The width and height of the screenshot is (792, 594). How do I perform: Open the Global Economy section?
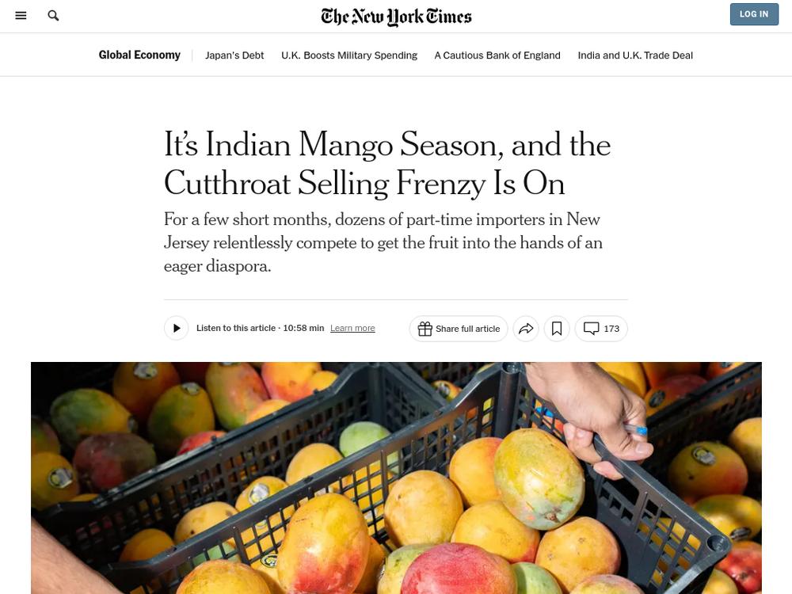pos(139,55)
